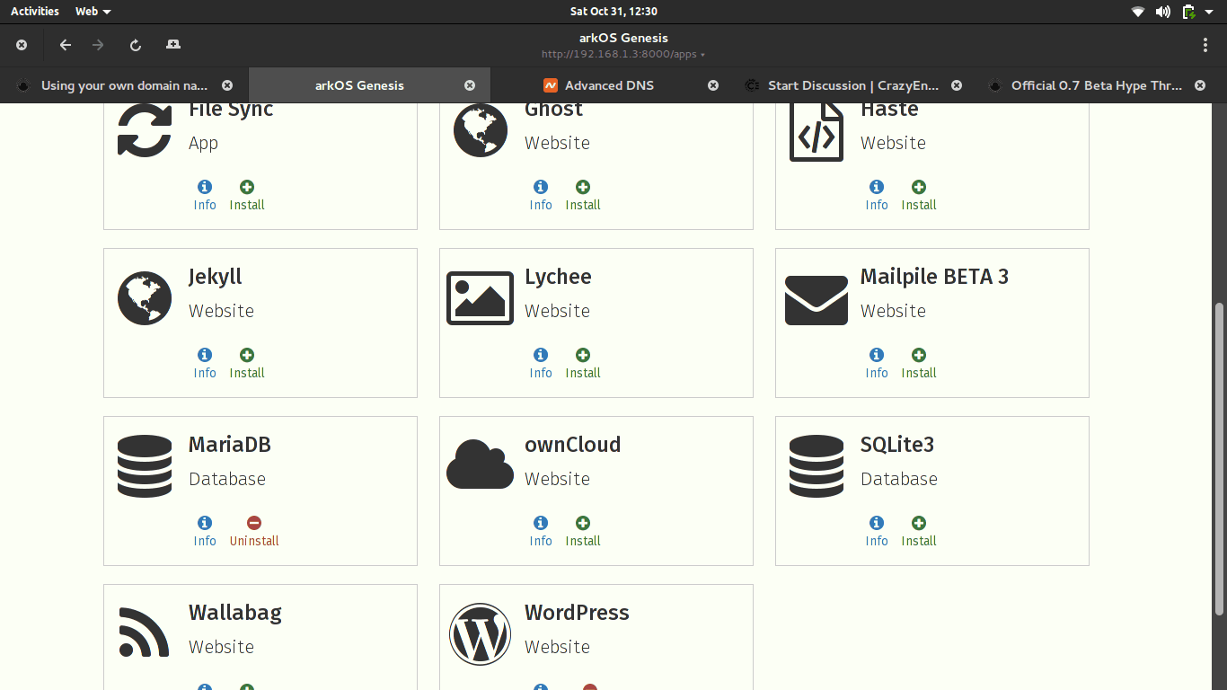
Task: Install Lychee
Action: (x=583, y=363)
